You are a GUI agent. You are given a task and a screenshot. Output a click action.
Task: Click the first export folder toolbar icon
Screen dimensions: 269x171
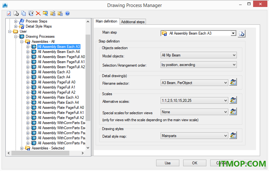tap(53, 13)
